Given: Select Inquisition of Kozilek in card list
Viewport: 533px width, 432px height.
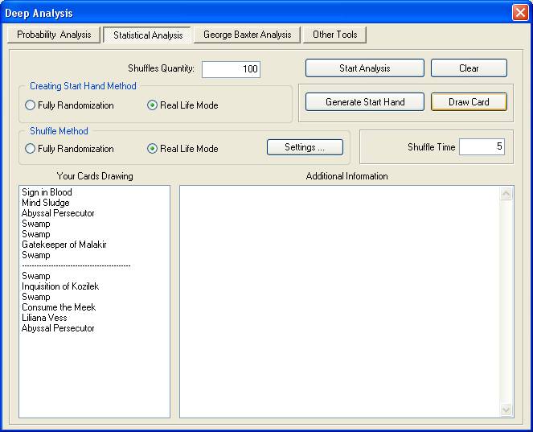Looking at the screenshot, I should coord(60,286).
